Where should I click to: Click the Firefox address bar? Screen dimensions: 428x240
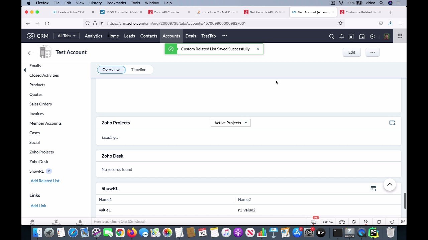pyautogui.click(x=214, y=23)
